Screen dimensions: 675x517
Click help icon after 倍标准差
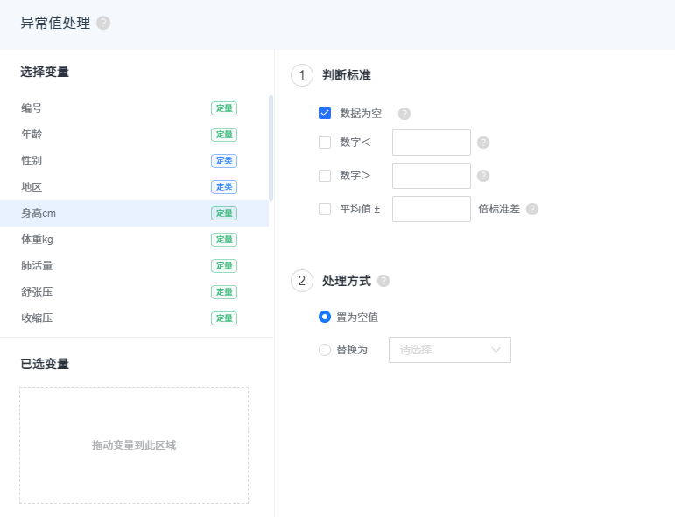tap(532, 209)
